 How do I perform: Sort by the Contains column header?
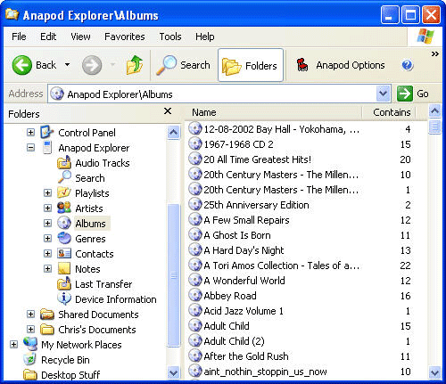pyautogui.click(x=392, y=112)
